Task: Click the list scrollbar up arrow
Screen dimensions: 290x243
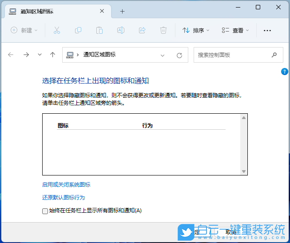Action: point(244,118)
